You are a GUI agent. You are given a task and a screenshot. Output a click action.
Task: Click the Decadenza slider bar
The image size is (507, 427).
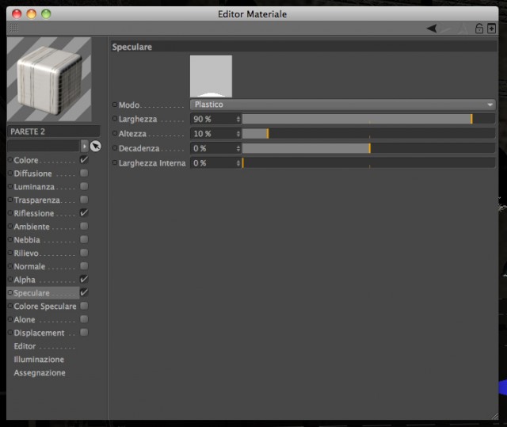click(x=368, y=148)
